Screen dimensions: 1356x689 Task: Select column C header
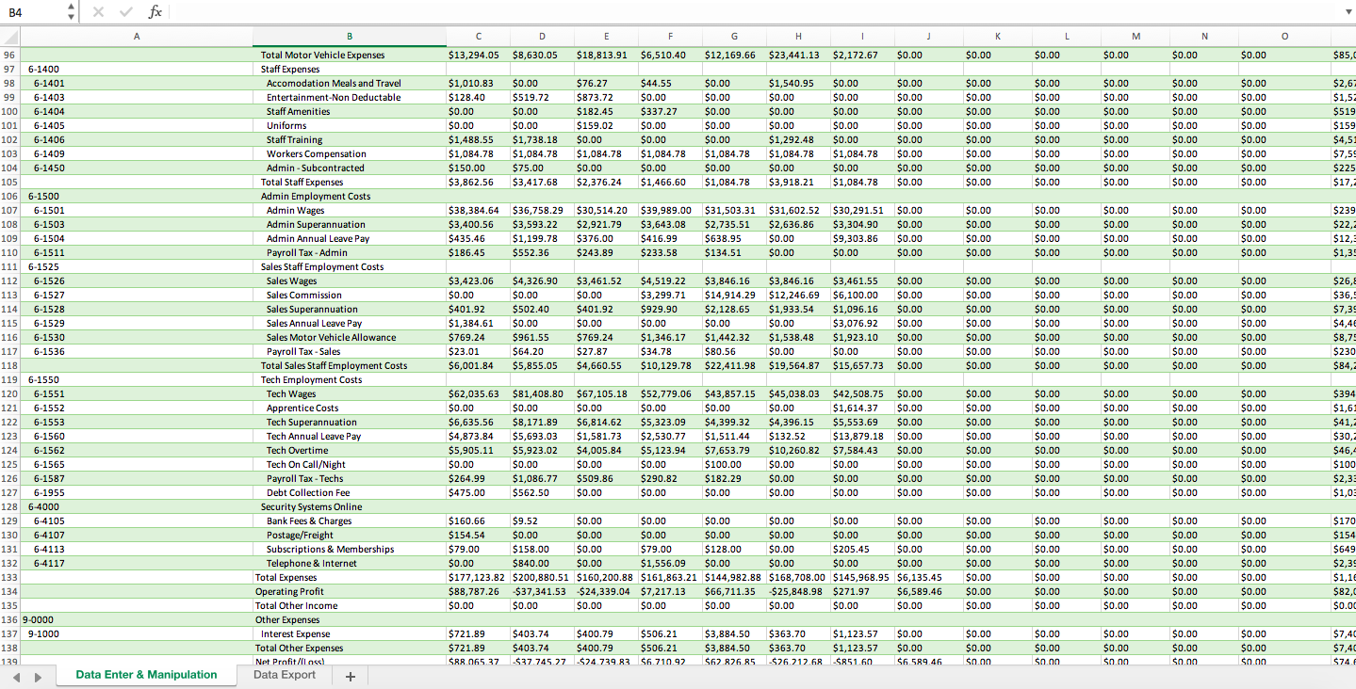(479, 37)
